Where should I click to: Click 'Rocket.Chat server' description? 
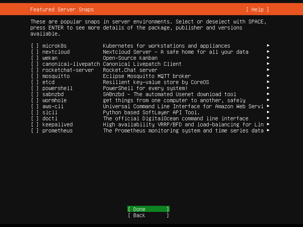coord(130,70)
